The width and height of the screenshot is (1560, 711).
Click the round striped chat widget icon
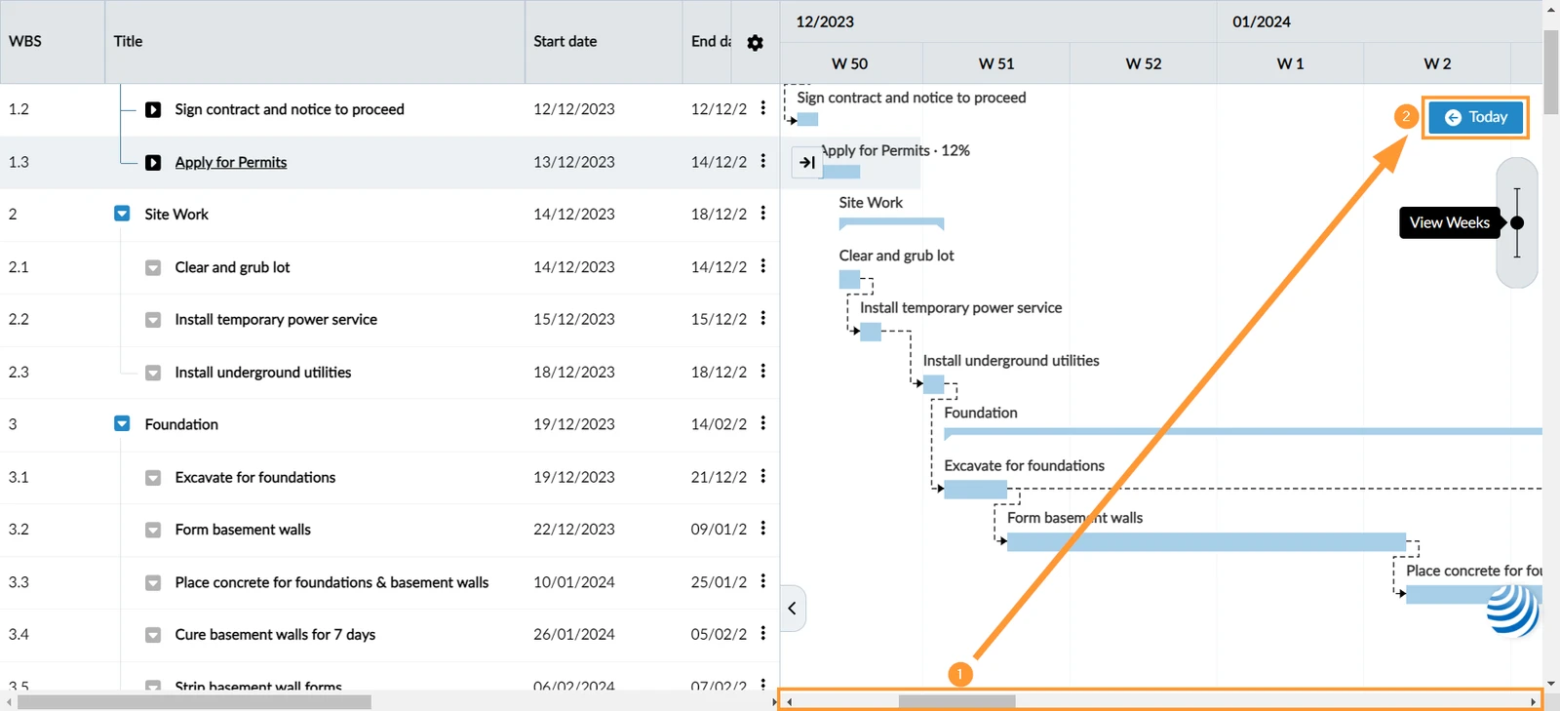coord(1512,610)
